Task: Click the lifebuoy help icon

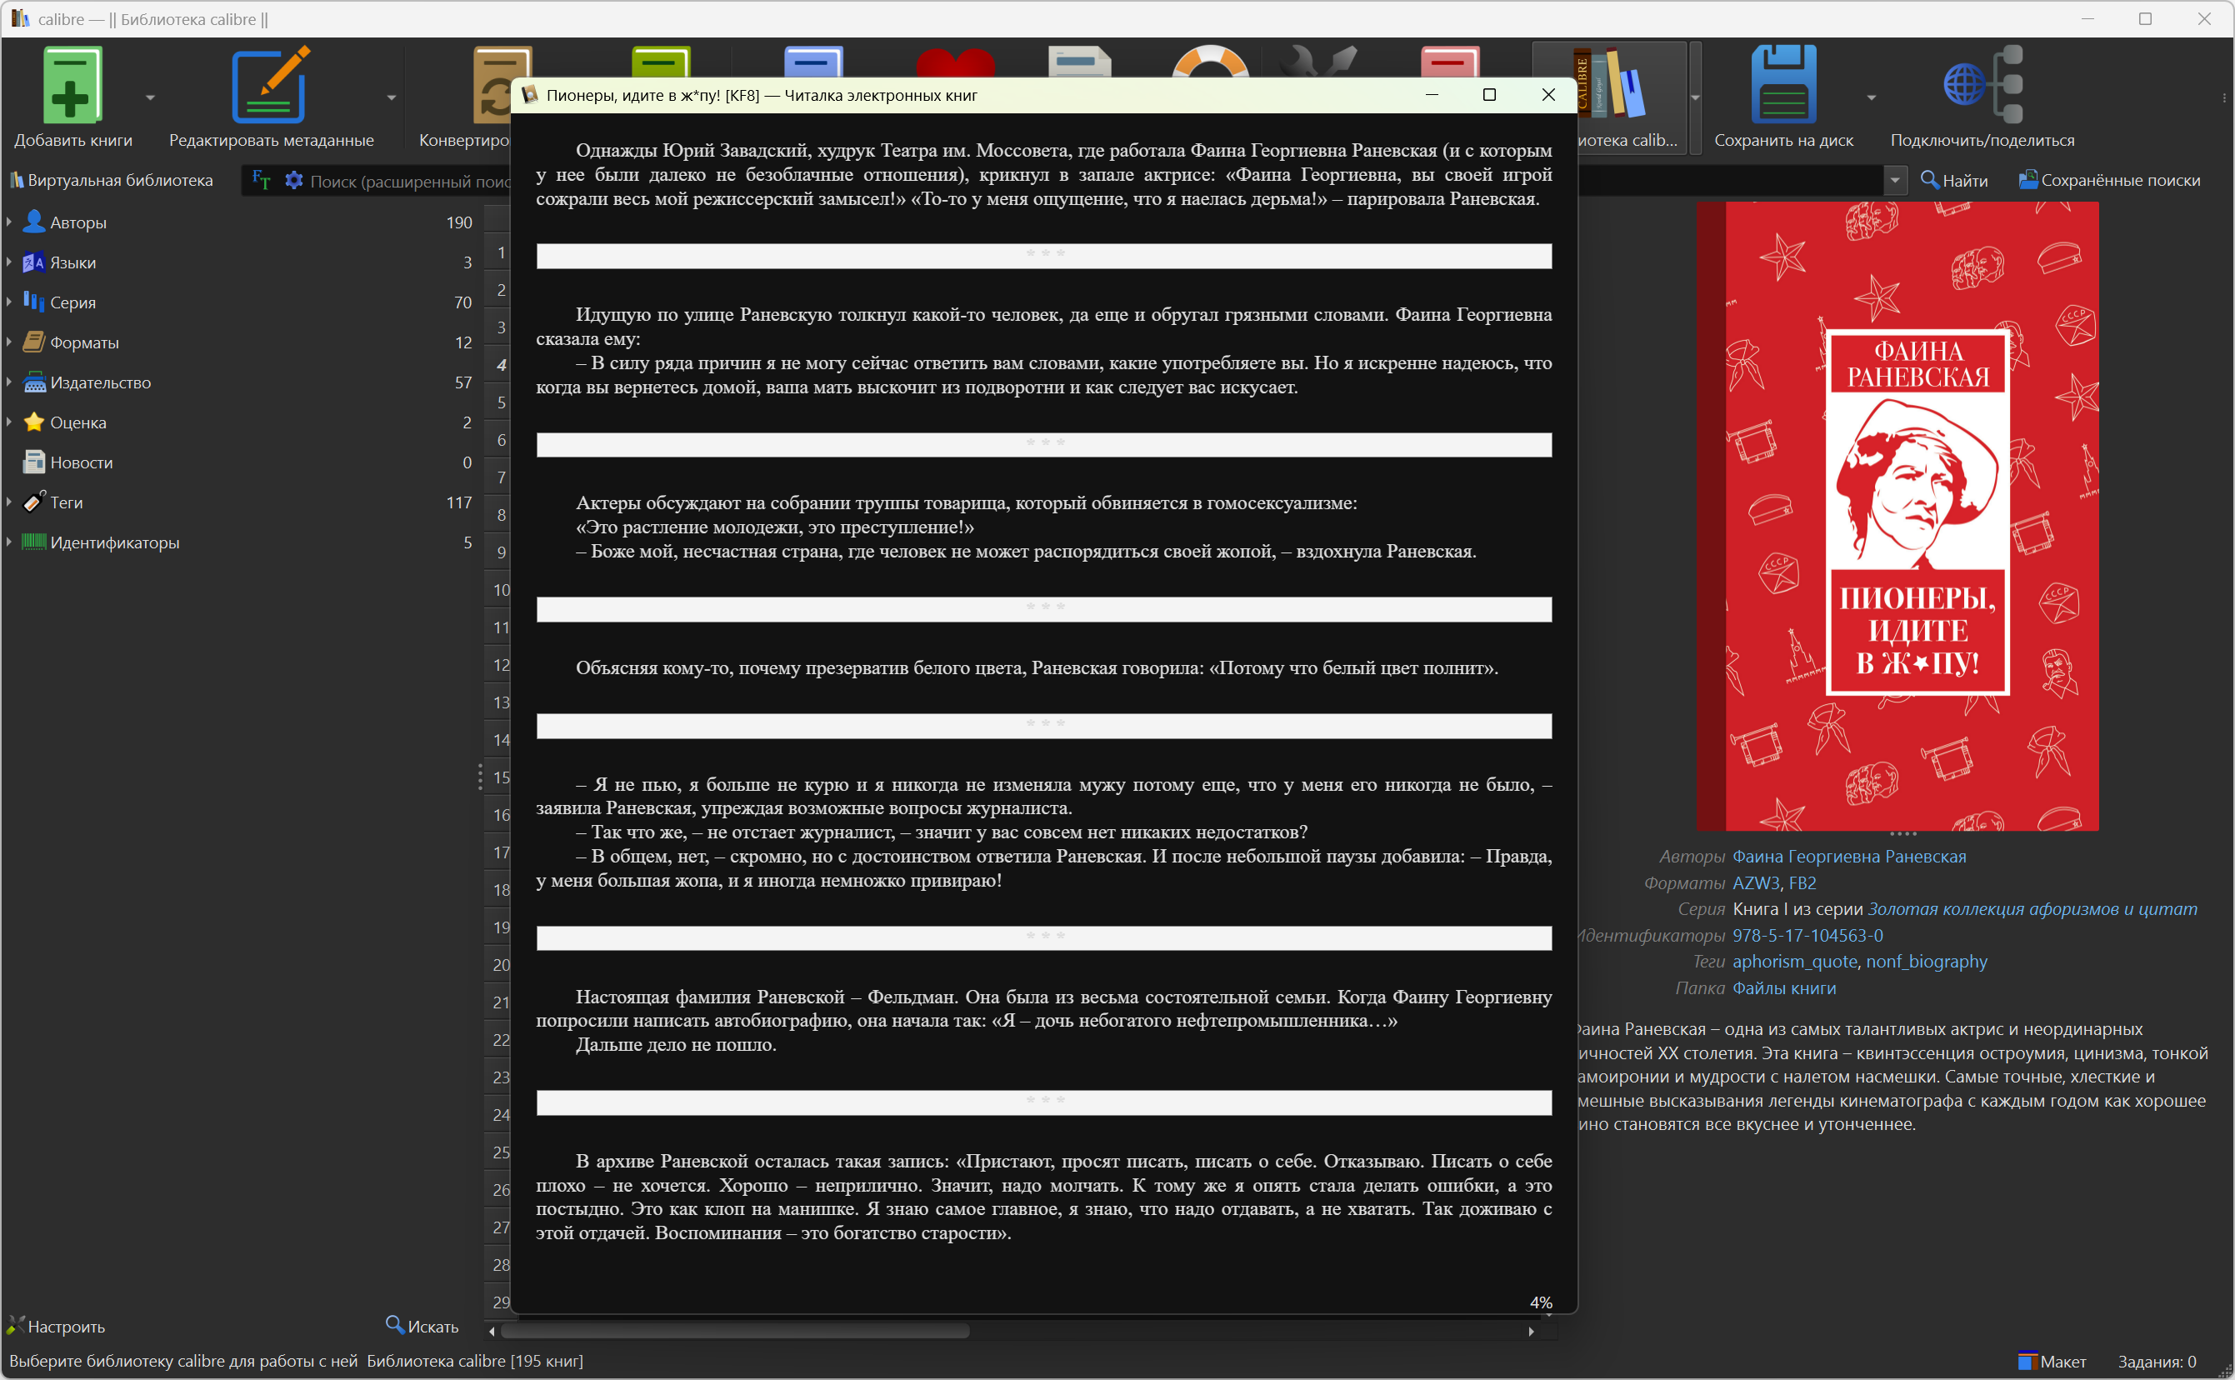Action: 1210,62
